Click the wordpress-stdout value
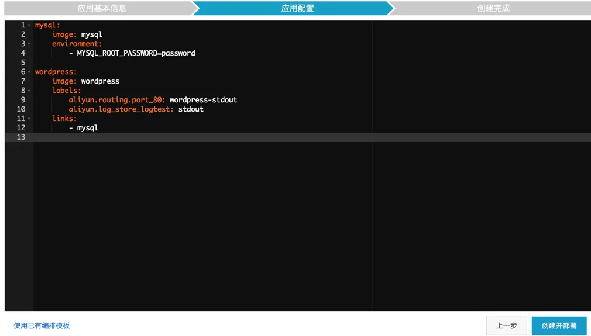Image resolution: width=591 pixels, height=336 pixels. click(x=203, y=100)
